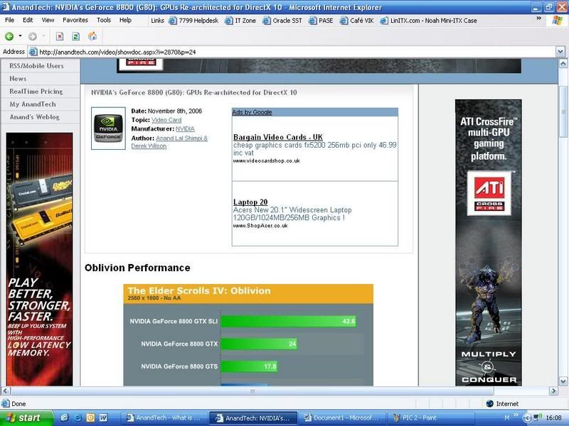Go to the Home page via house icon

tap(92, 36)
